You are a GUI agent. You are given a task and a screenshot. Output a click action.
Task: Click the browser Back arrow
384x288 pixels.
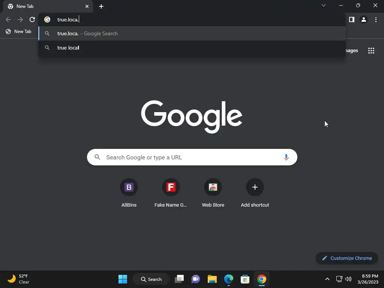tap(8, 19)
